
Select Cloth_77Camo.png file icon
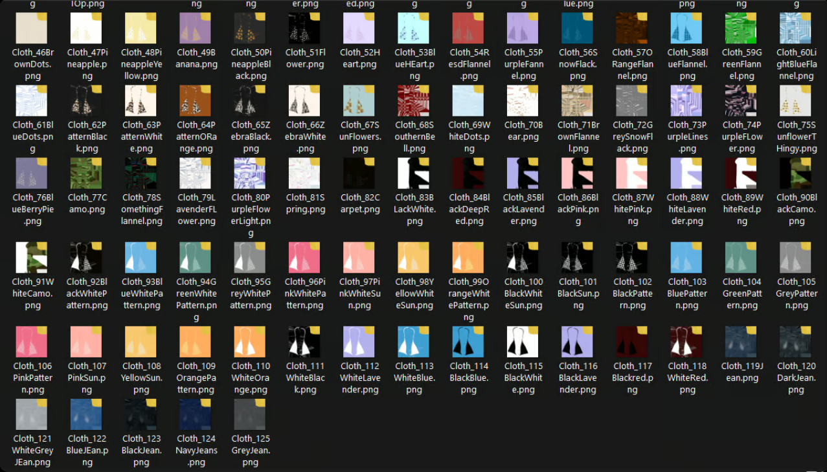(x=86, y=174)
